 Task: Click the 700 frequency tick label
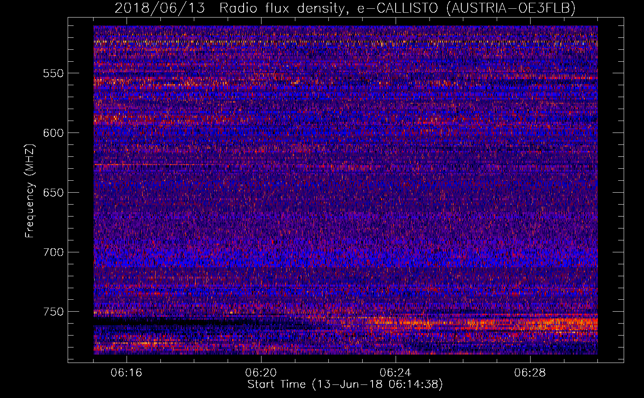pos(53,252)
